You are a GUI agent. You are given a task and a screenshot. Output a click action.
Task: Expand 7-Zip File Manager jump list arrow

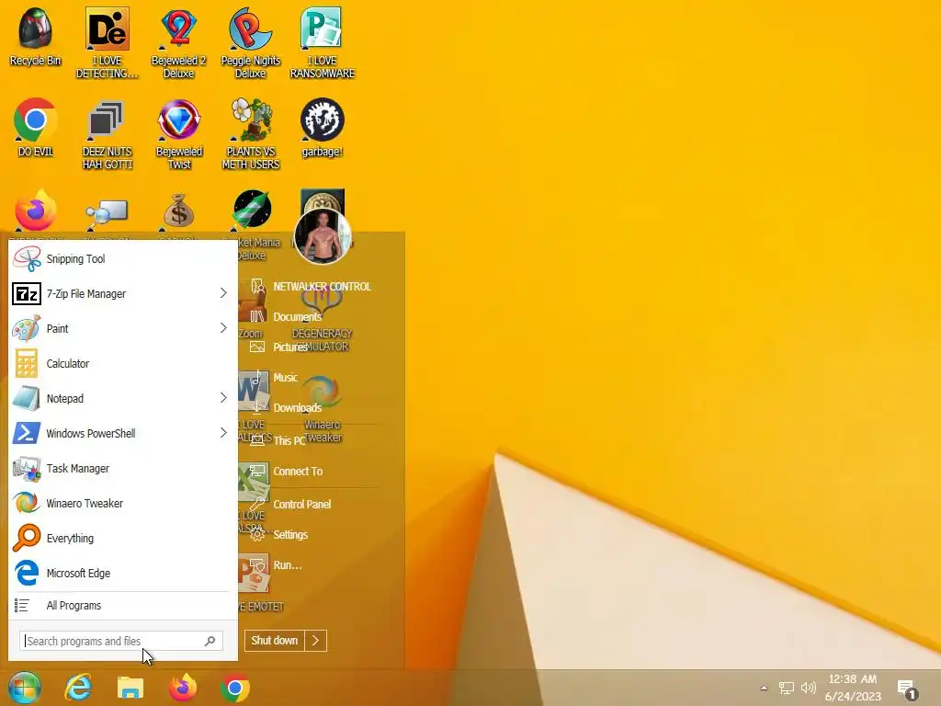[223, 293]
